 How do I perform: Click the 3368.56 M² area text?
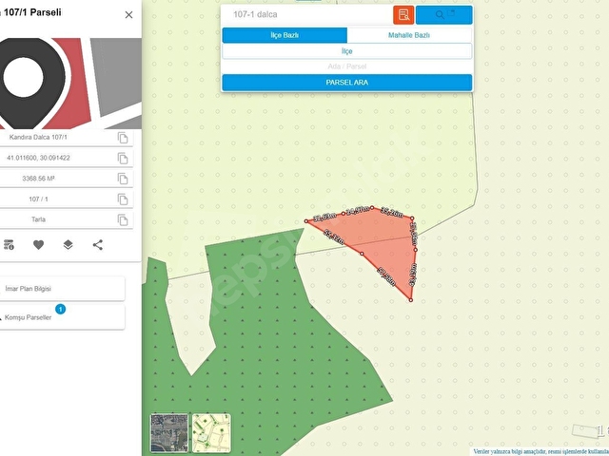pyautogui.click(x=38, y=179)
